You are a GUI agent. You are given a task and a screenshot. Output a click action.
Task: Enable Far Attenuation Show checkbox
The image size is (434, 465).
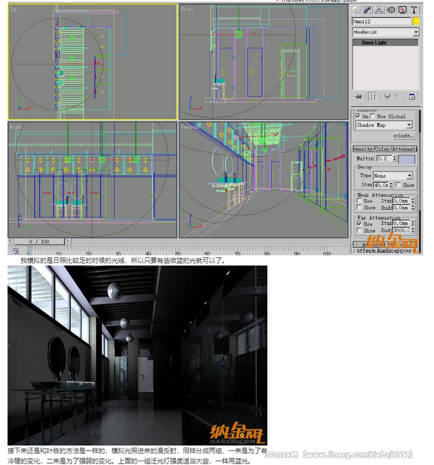click(x=359, y=231)
